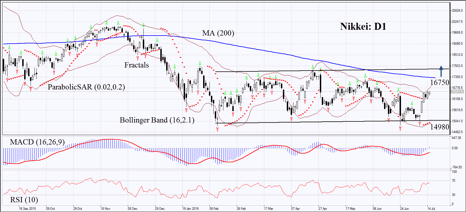
Task: Click the 'Fractals' label on chart
Action: [x=136, y=65]
